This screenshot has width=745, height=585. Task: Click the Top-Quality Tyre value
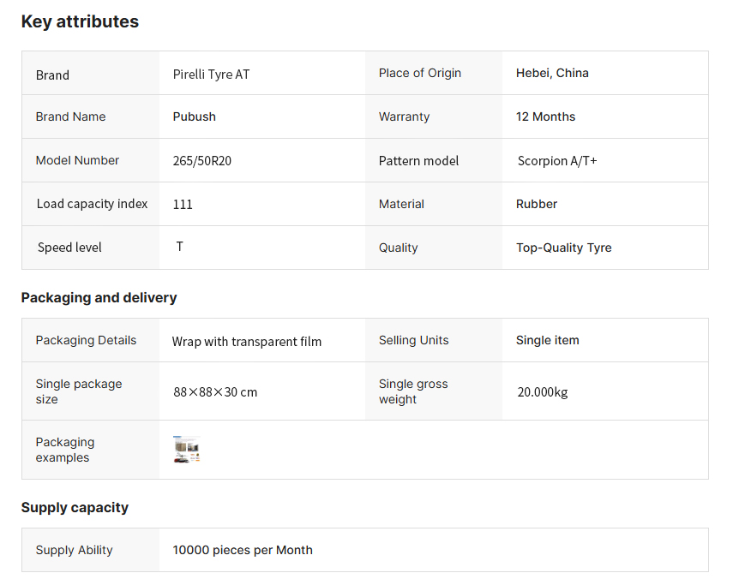(563, 248)
